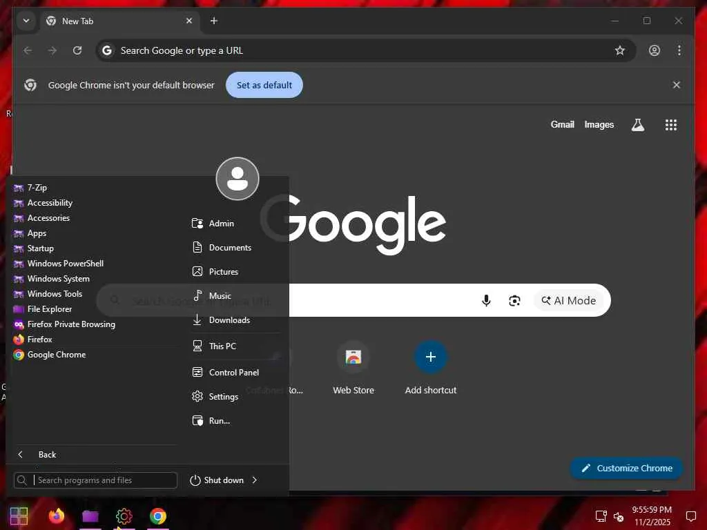The image size is (707, 530).
Task: Dismiss the default browser banner
Action: pos(677,85)
